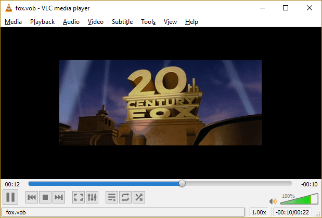Minimize the VLC window
Image resolution: width=322 pixels, height=218 pixels.
262,8
